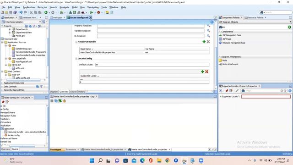Collapse the Diagram Annotations section in Component Palette
293x165 pixels.
(220, 57)
